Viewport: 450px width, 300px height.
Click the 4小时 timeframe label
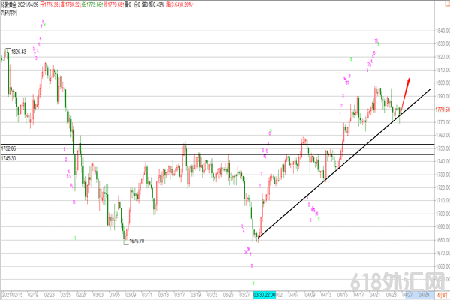(x=442, y=295)
